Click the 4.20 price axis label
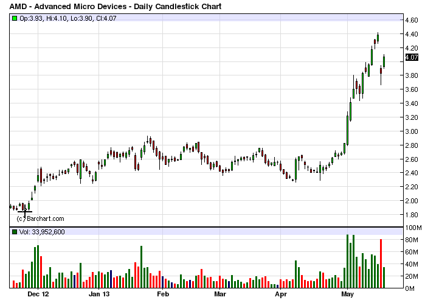425x300 pixels. [x=412, y=48]
